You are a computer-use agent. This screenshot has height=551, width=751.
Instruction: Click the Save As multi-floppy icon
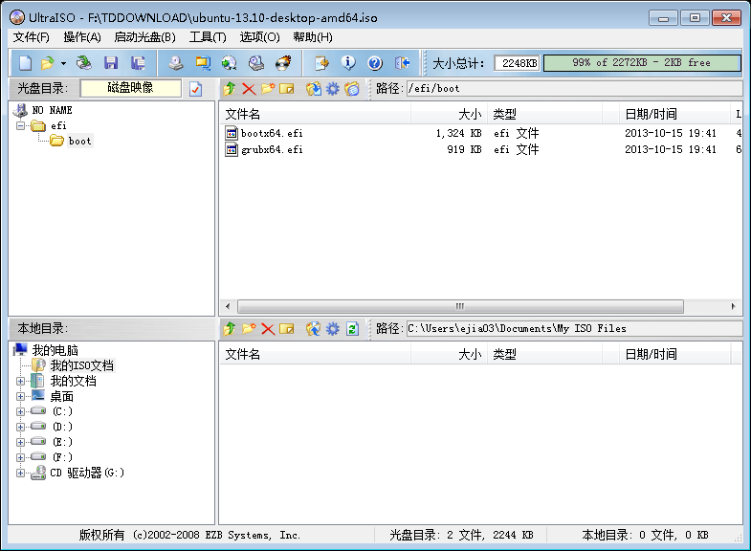tap(138, 63)
